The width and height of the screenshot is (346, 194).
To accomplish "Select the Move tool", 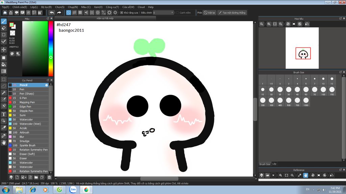I will click(x=4, y=50).
